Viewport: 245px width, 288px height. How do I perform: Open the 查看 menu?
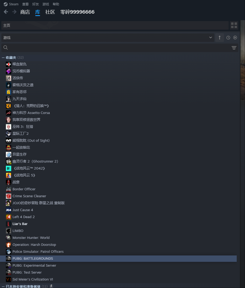[x=25, y=4]
